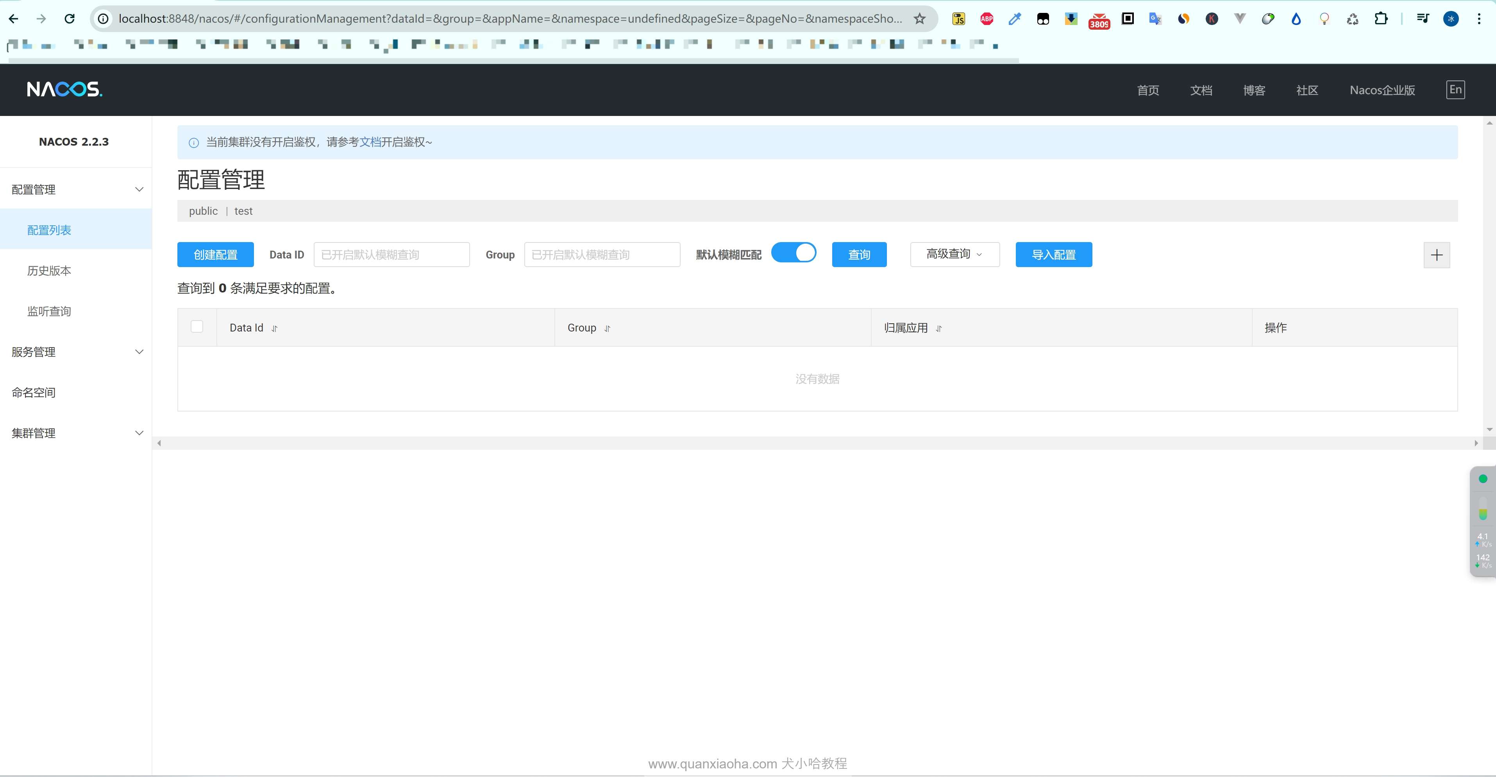Click the 创建配置 button
Screen dimensions: 1496x777
(x=215, y=254)
